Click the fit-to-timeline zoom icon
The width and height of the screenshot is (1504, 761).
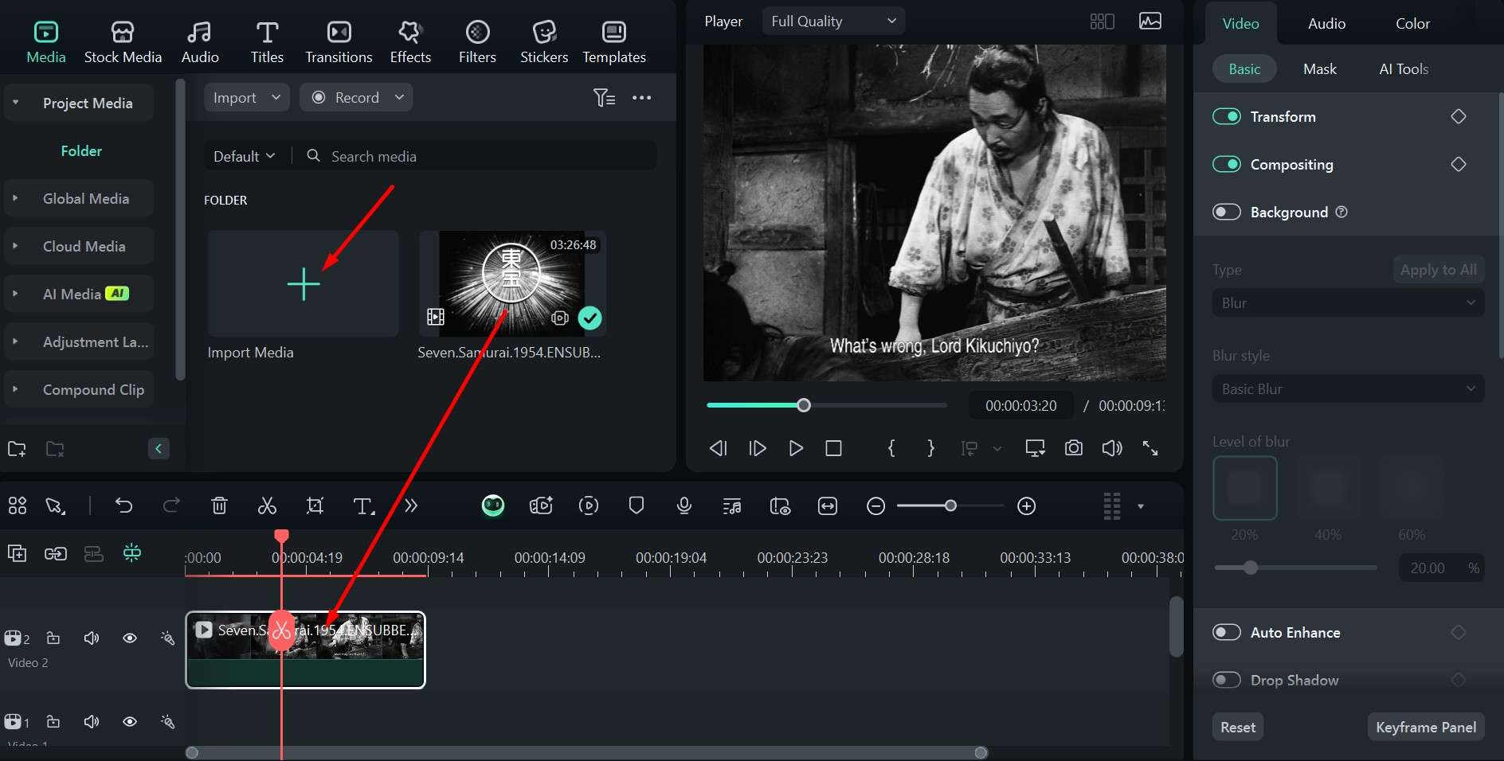(828, 506)
